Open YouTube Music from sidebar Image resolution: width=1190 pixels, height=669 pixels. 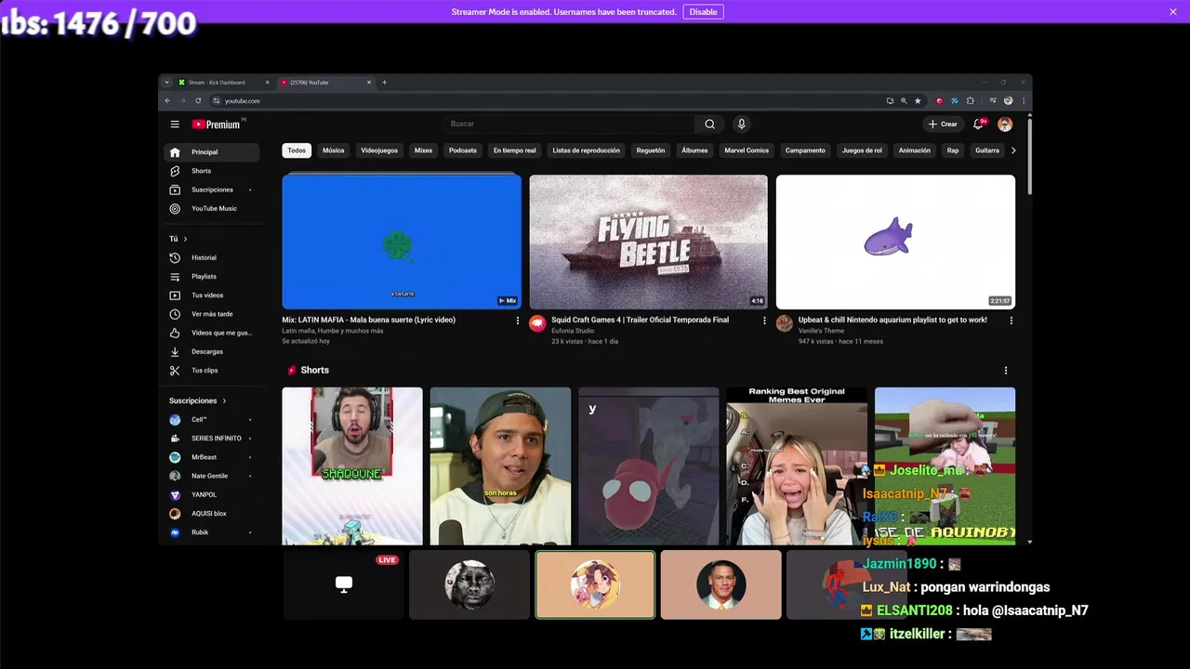[x=212, y=208]
